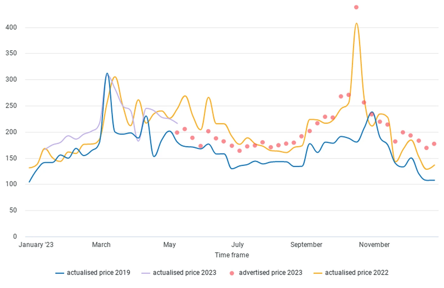Click the orange 2022 legend line swatch
The height and width of the screenshot is (288, 444).
point(318,273)
